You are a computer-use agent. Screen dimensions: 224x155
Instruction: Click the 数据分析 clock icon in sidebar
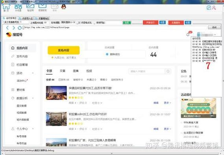click(x=13, y=98)
